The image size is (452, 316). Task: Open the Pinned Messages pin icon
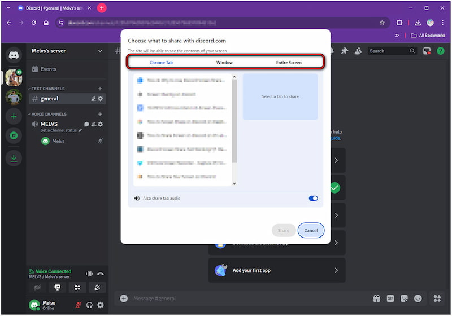tap(344, 51)
